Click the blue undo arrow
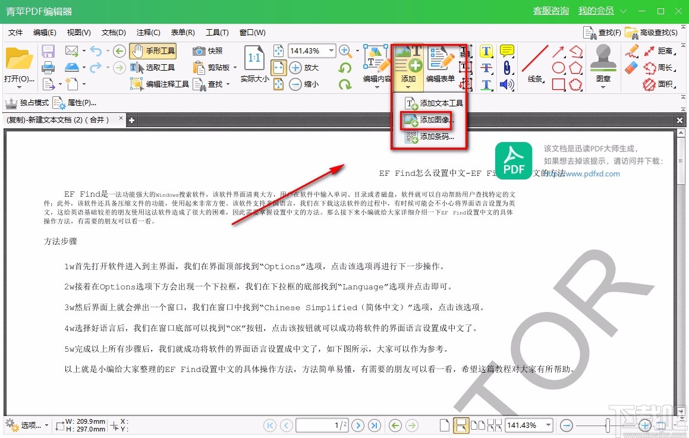 point(96,51)
